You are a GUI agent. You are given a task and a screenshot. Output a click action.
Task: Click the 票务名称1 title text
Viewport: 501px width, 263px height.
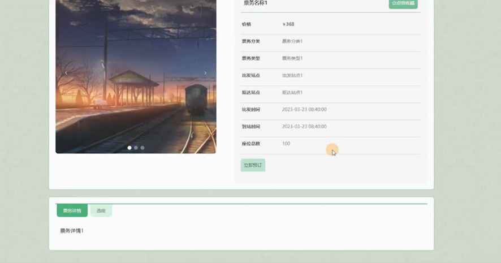(255, 3)
